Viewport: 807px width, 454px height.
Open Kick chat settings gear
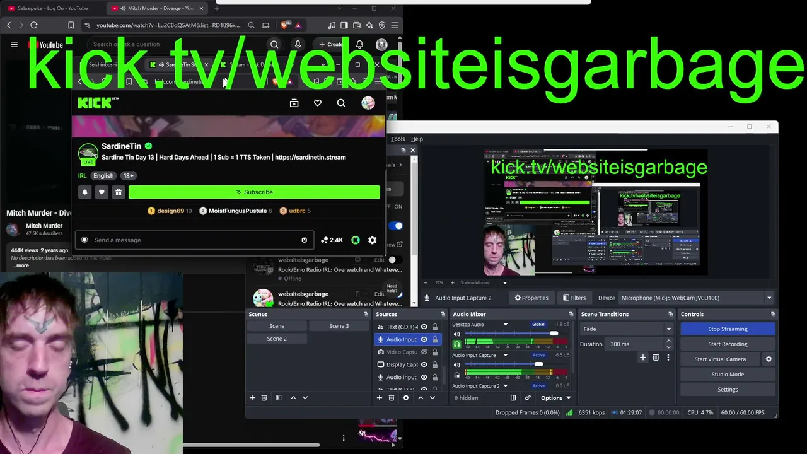click(x=373, y=240)
